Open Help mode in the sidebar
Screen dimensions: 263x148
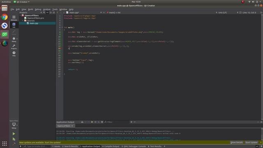point(14,54)
